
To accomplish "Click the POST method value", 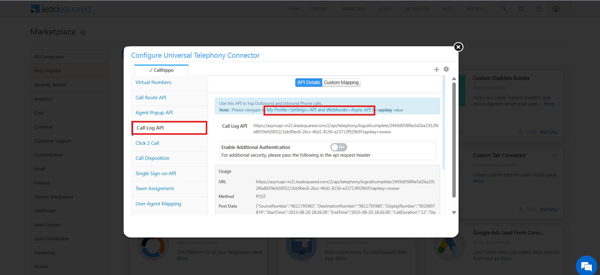I will pos(261,196).
